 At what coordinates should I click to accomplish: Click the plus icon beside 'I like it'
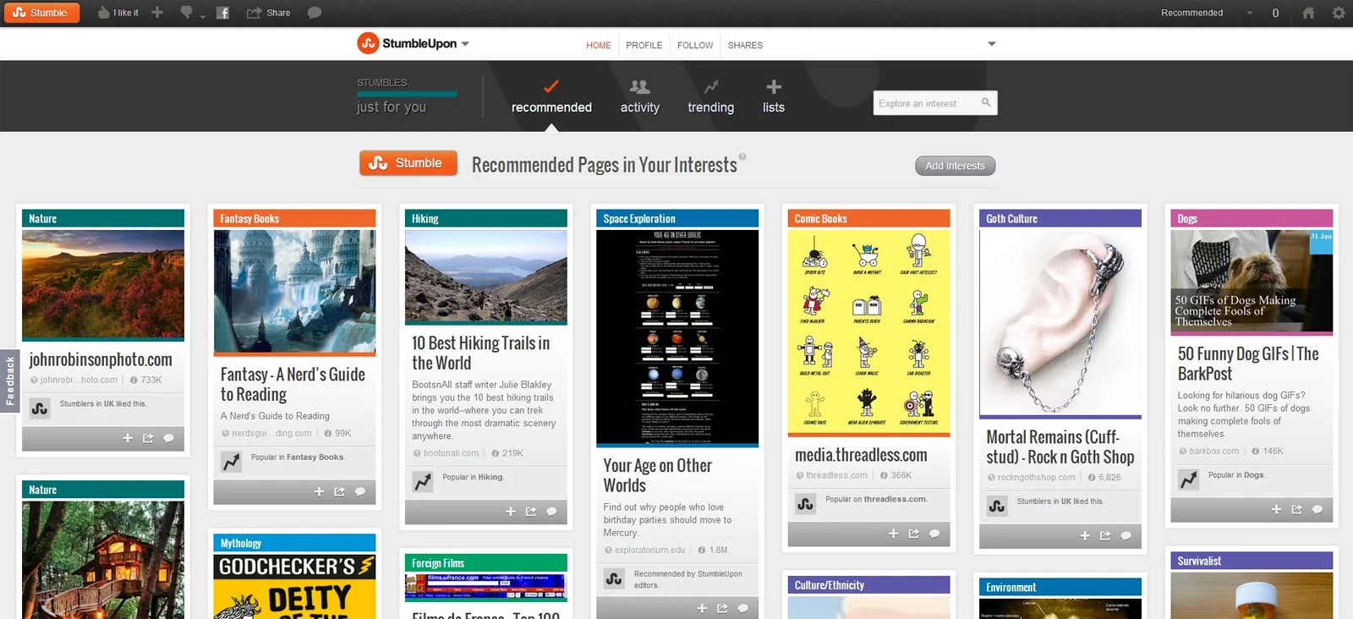(x=157, y=13)
